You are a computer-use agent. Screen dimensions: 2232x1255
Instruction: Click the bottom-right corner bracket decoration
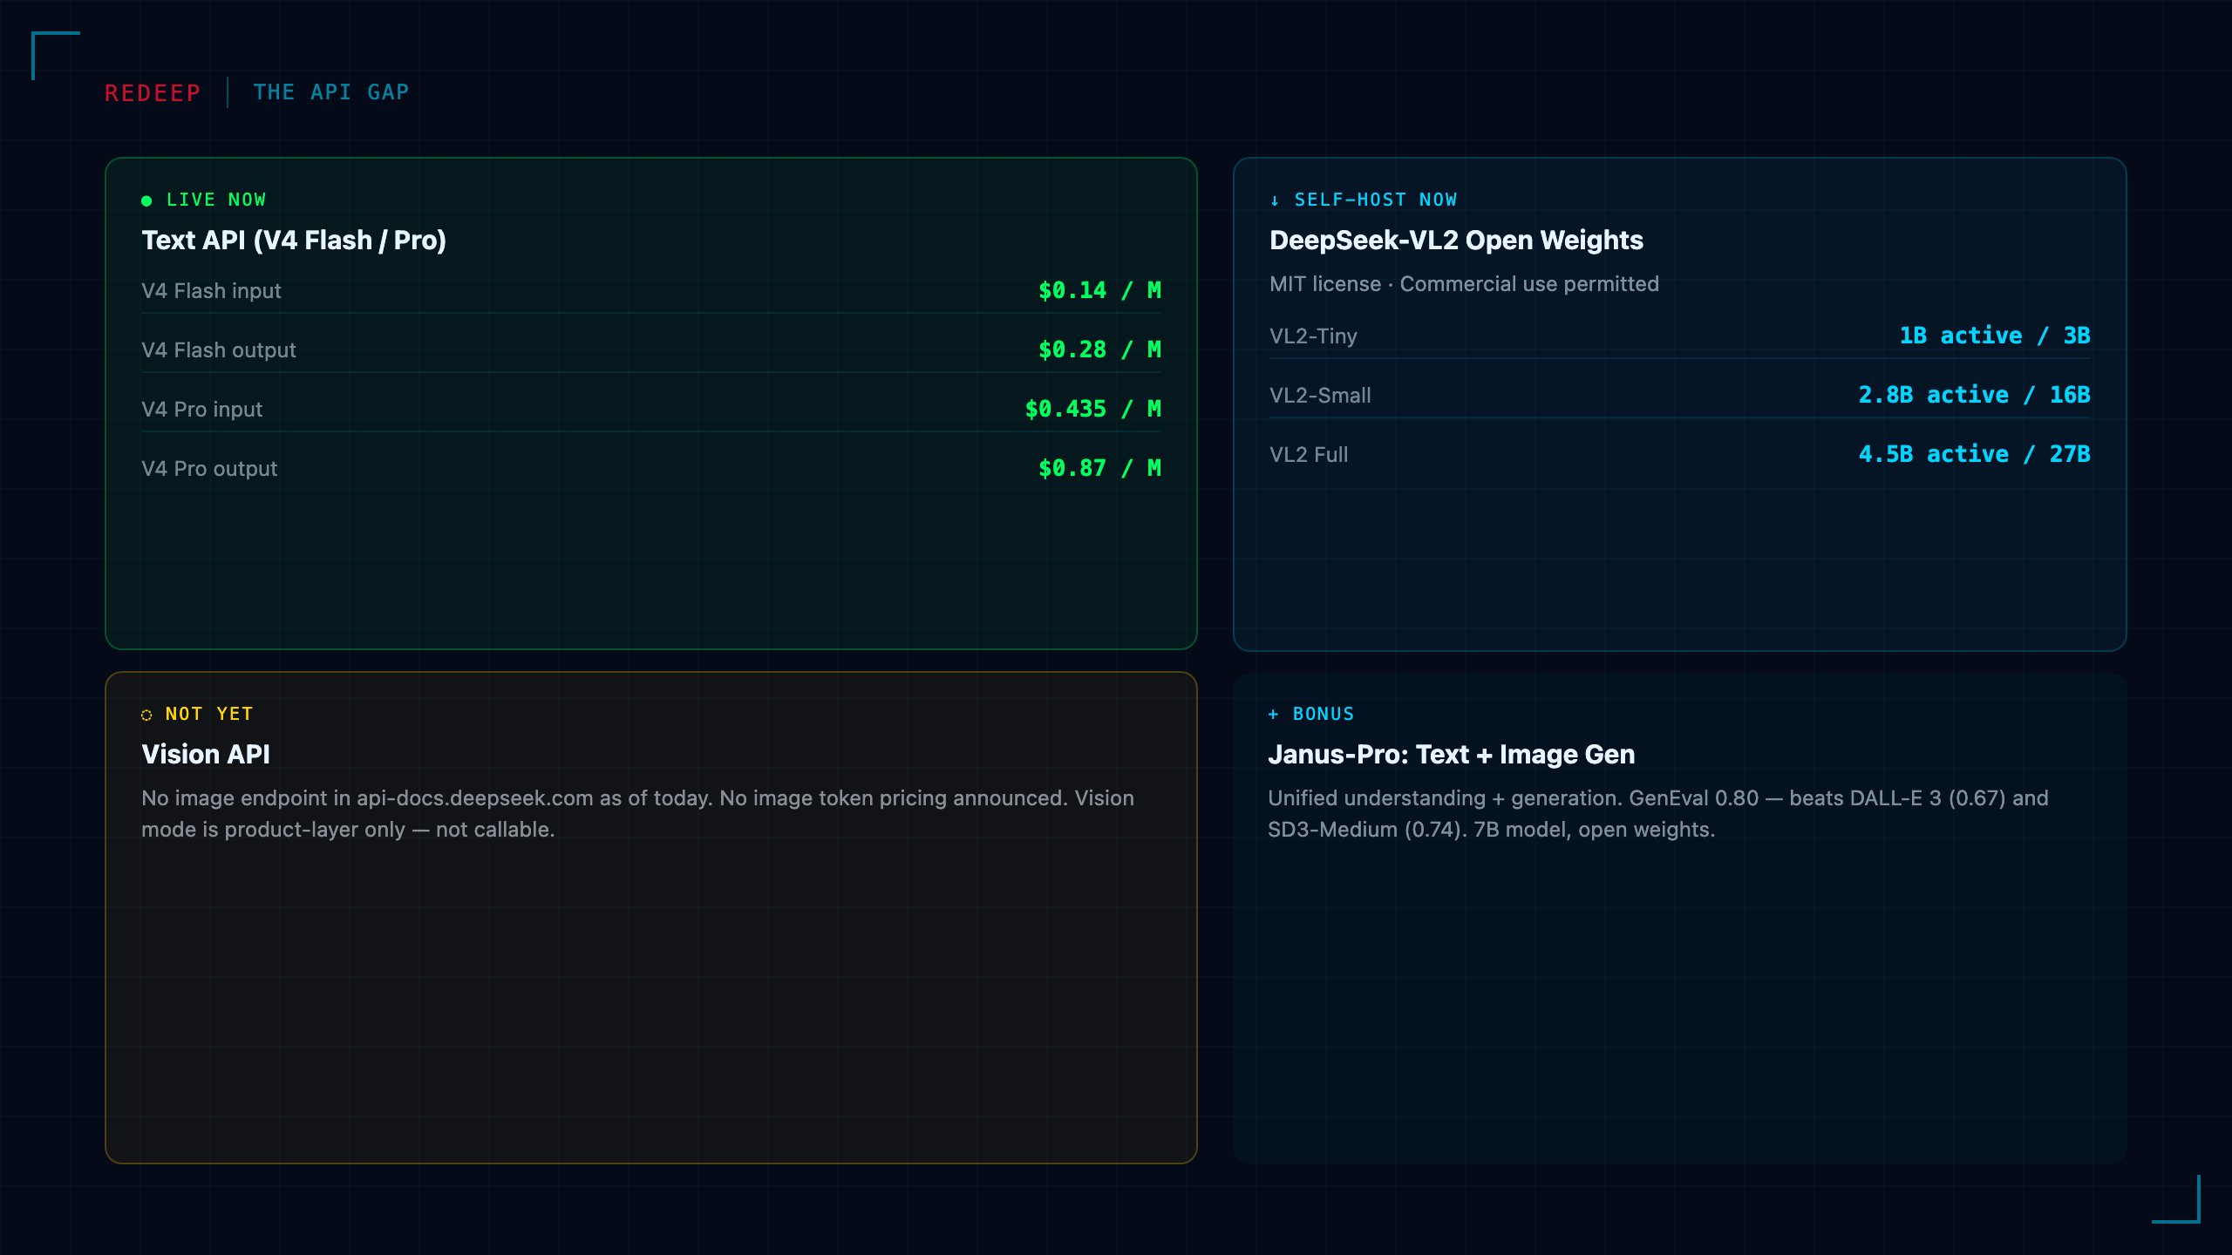coord(2176,1199)
